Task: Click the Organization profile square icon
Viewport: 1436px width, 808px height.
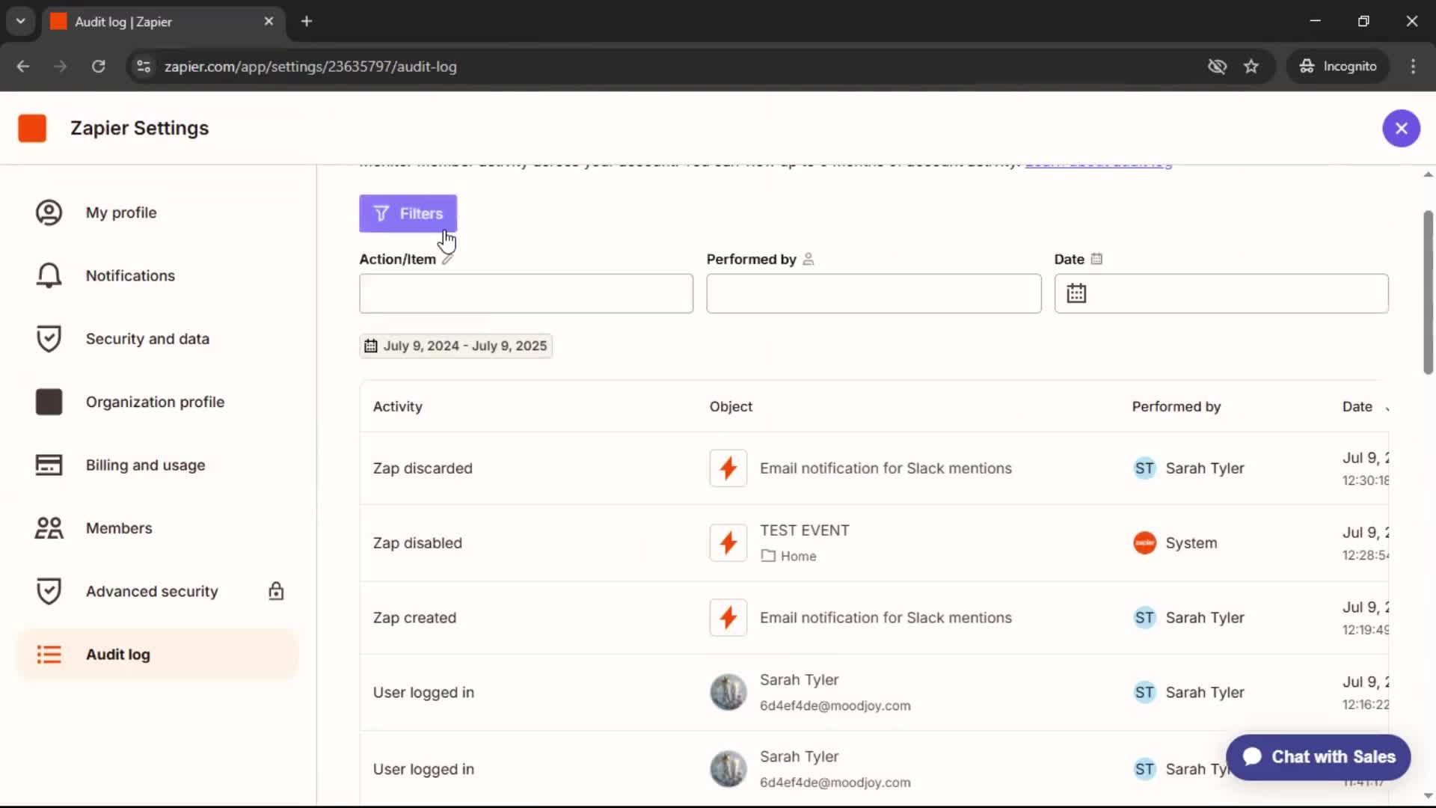Action: tap(49, 402)
